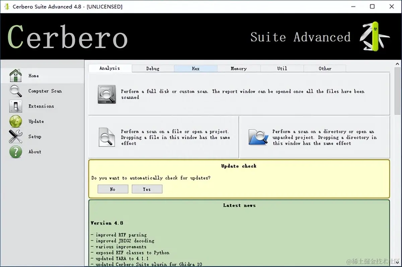Click the 'Latest news' heading
The width and height of the screenshot is (402, 267).
click(x=239, y=205)
